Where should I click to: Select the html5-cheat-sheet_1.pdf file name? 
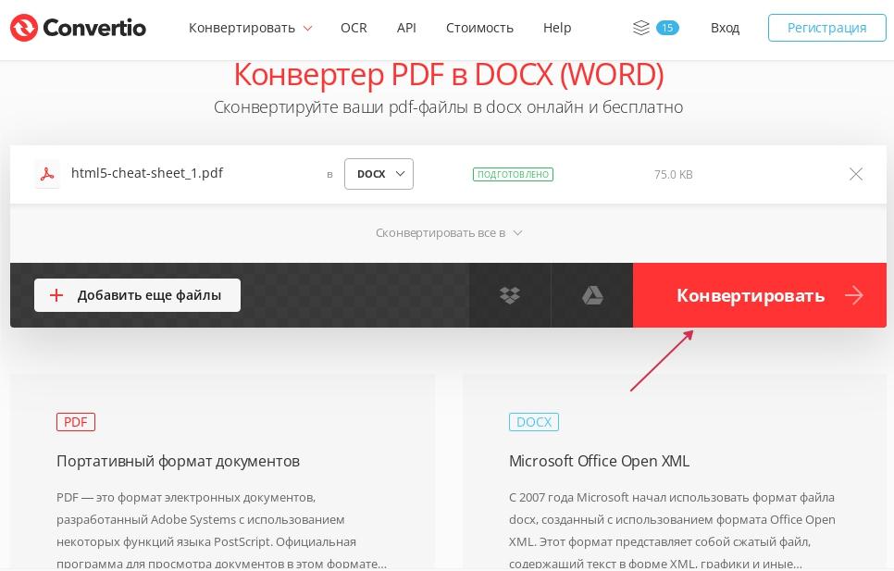(x=147, y=173)
